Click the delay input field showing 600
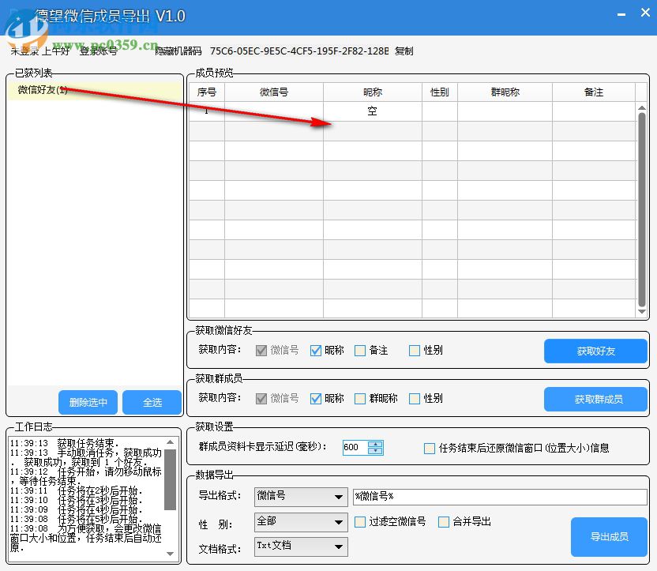 point(355,448)
